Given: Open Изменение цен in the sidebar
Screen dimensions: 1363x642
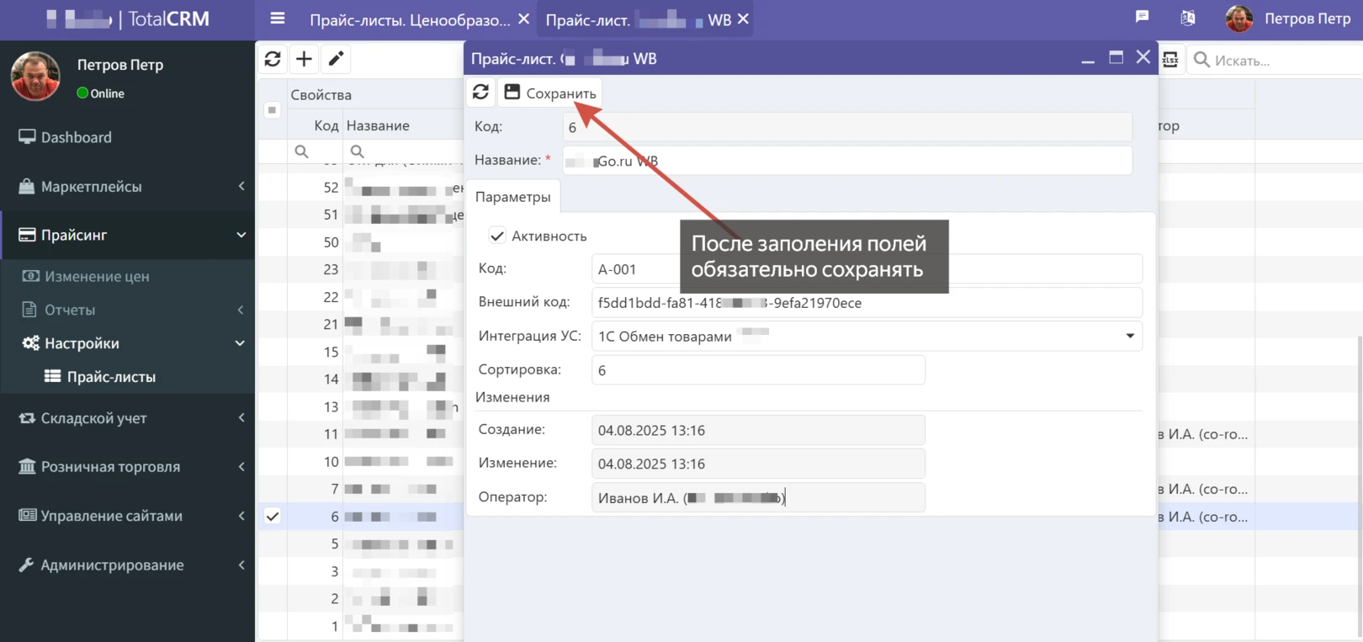Looking at the screenshot, I should 97,276.
